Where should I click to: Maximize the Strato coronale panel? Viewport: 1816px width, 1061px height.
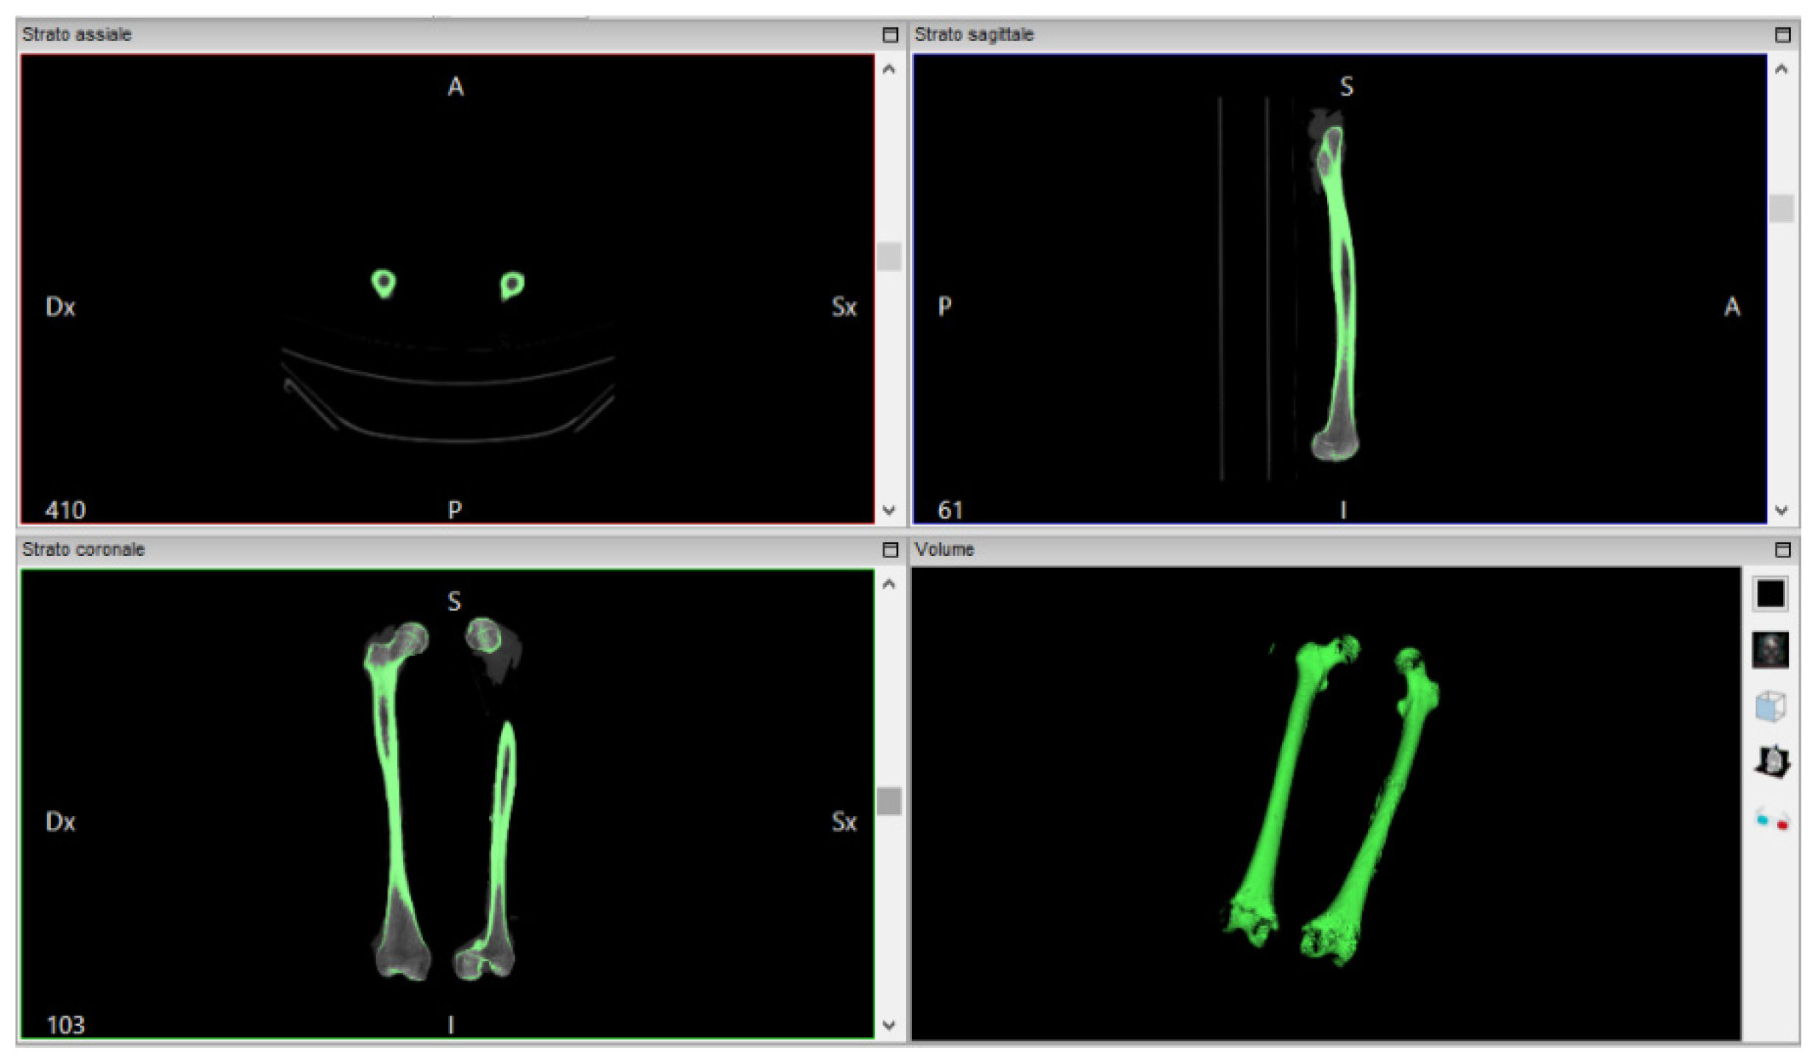pyautogui.click(x=890, y=549)
